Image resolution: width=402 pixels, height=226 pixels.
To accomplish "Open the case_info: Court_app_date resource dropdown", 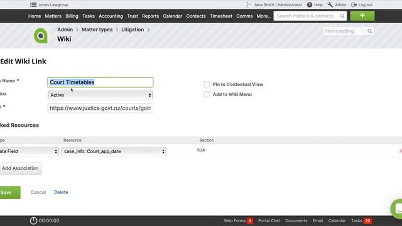I will click(x=114, y=151).
